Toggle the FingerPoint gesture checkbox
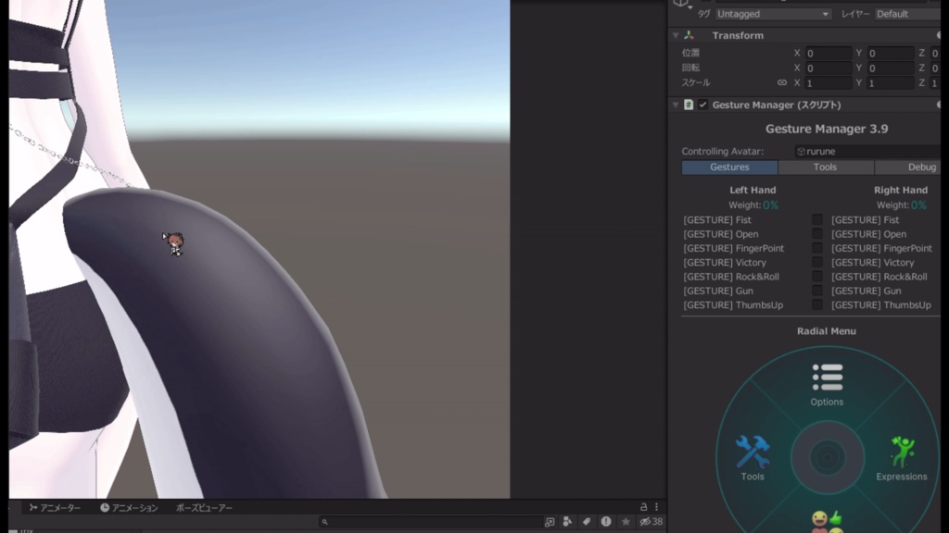The width and height of the screenshot is (949, 533). [817, 248]
